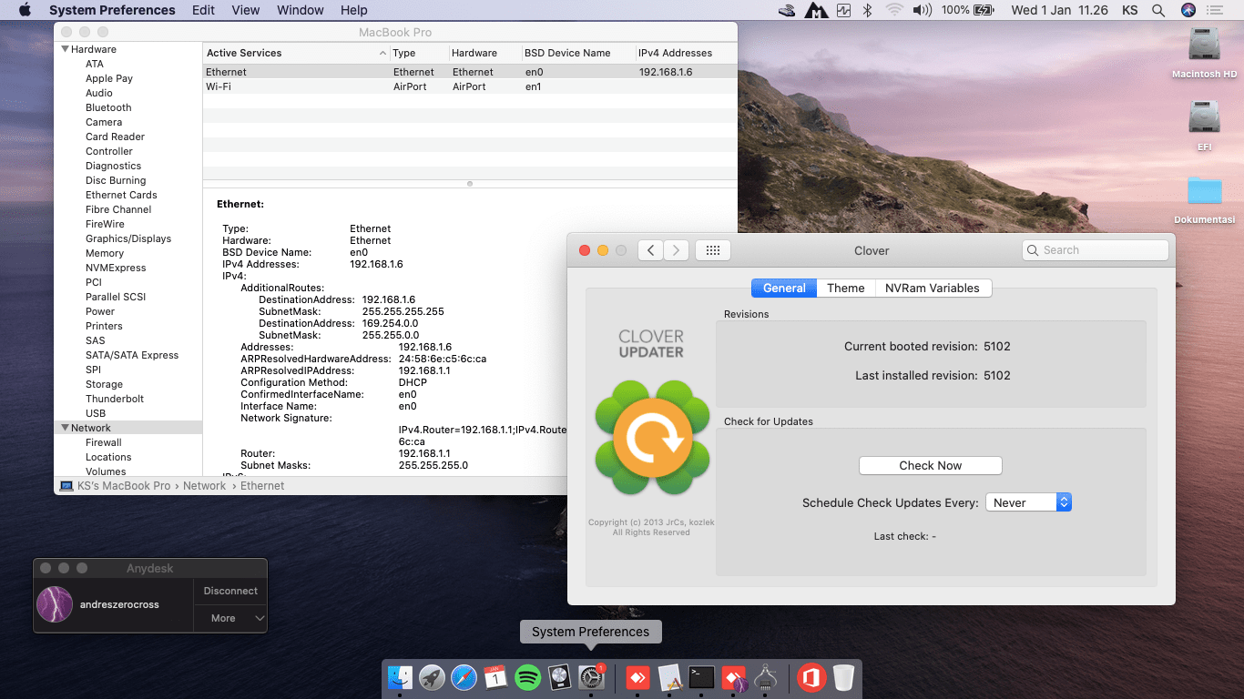Open Spotify from the Dock
This screenshot has width=1244, height=699.
(x=527, y=677)
